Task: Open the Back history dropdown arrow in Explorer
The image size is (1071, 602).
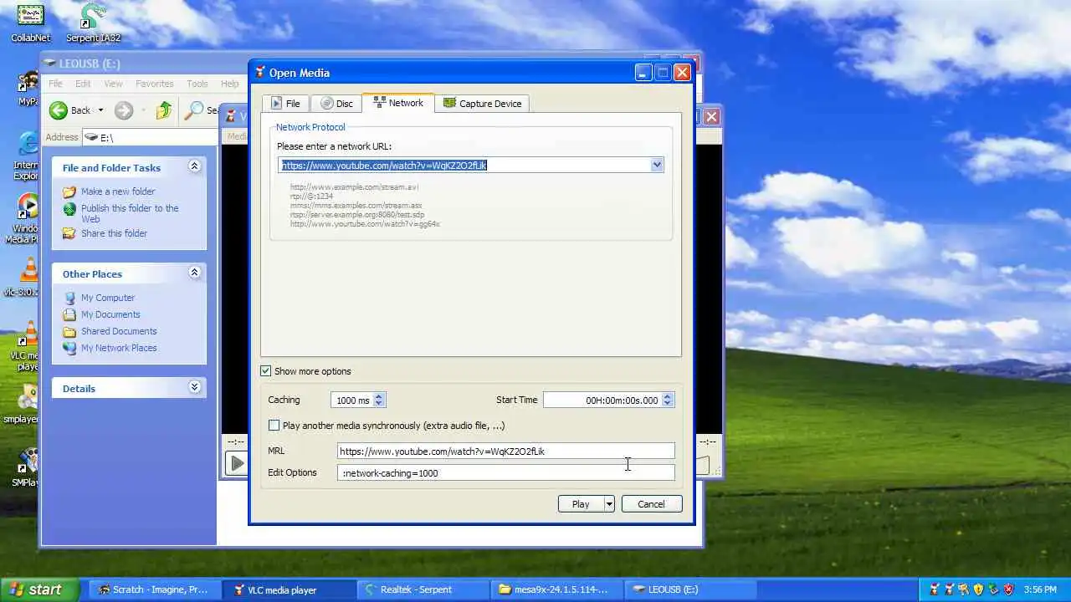Action: pyautogui.click(x=100, y=110)
